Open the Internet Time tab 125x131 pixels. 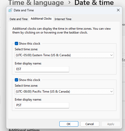click(x=63, y=19)
